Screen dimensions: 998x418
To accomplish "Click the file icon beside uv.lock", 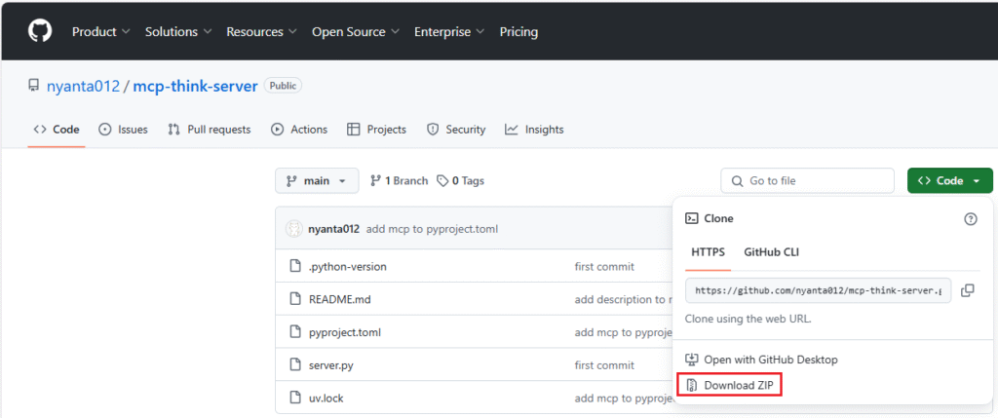I will tap(294, 399).
